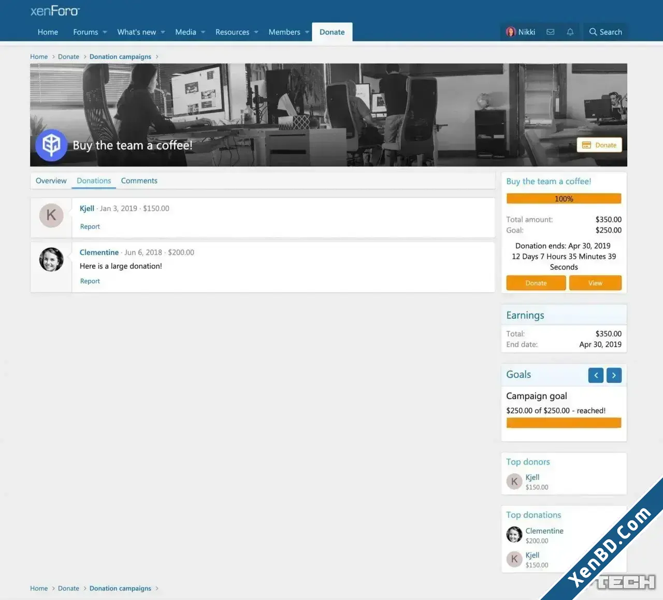Click the 'Jan 3, 2019' donation date
The height and width of the screenshot is (600, 663).
pos(119,208)
